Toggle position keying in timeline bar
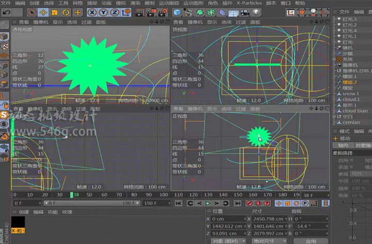The height and width of the screenshot is (244, 372). point(278,203)
